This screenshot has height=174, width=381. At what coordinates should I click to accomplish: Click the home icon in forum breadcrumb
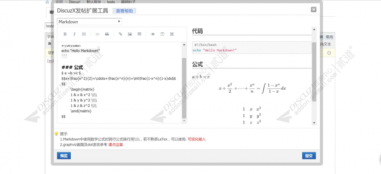click(47, 2)
